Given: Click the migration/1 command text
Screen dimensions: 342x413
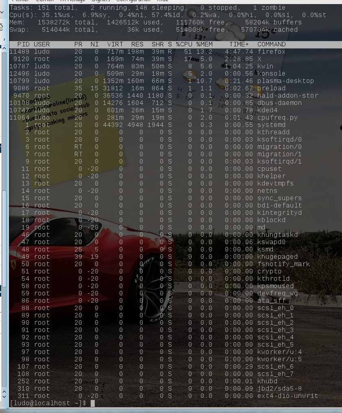Looking at the screenshot, I should coord(280,154).
